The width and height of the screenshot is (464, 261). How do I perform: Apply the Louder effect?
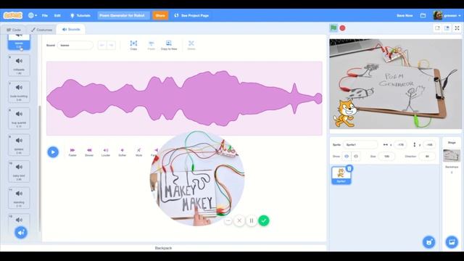coord(106,152)
